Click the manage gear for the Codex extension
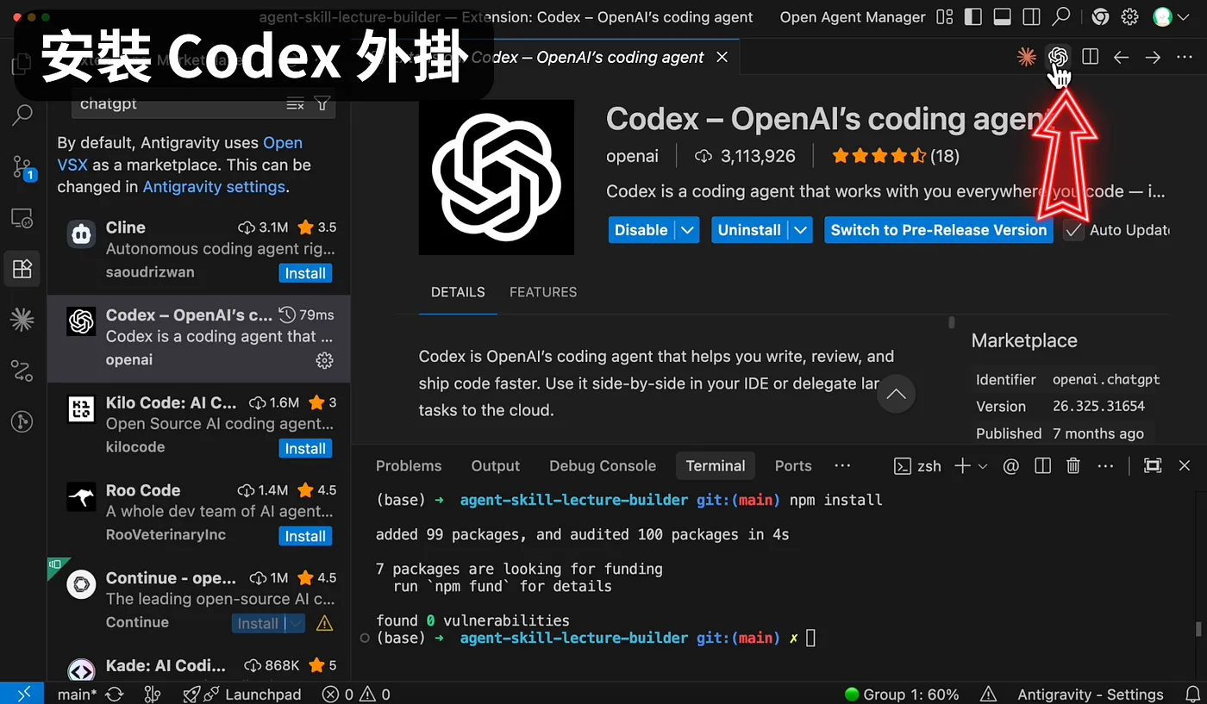Screen dimensions: 1207x704 click(324, 360)
